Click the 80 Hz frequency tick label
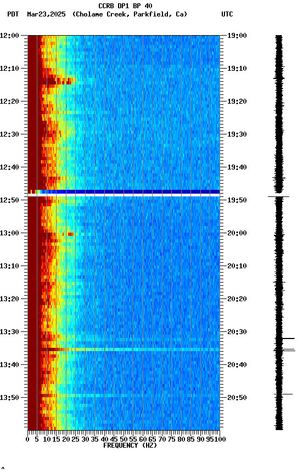The image size is (303, 474). 181,439
